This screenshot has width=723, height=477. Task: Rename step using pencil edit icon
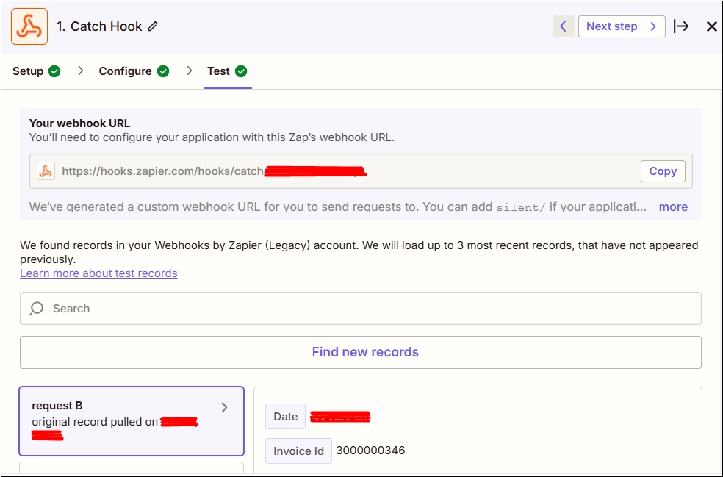click(x=153, y=26)
